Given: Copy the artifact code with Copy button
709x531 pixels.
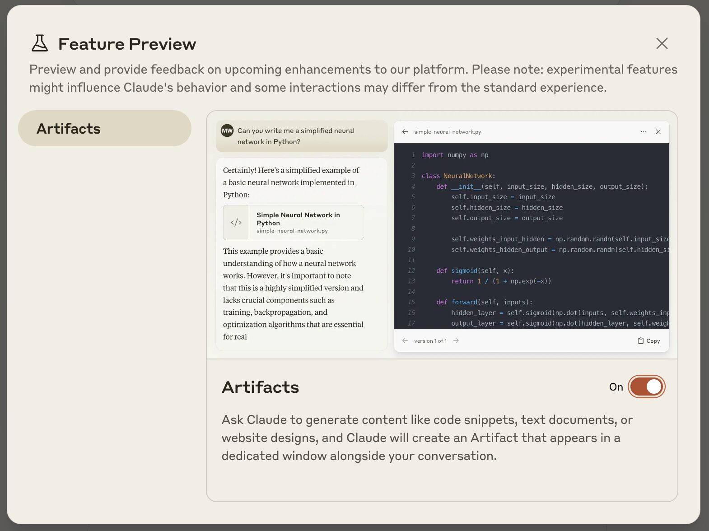Looking at the screenshot, I should (x=649, y=341).
